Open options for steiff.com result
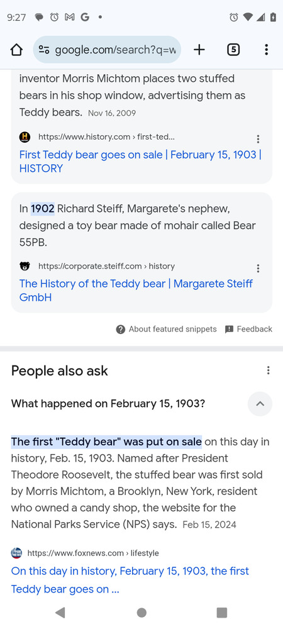 click(258, 268)
